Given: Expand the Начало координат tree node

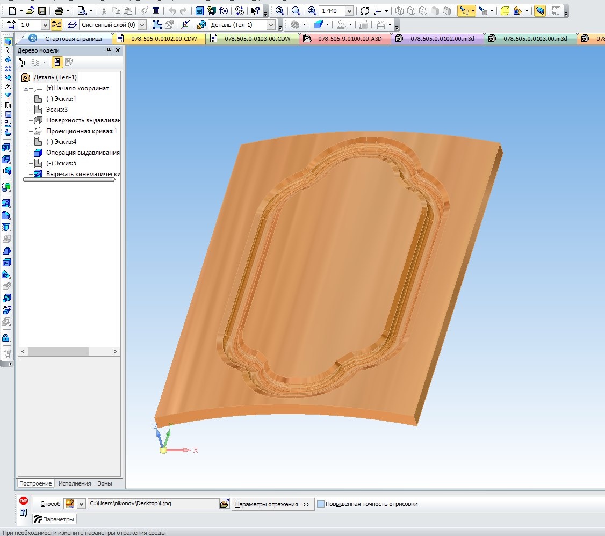Looking at the screenshot, I should 26,88.
